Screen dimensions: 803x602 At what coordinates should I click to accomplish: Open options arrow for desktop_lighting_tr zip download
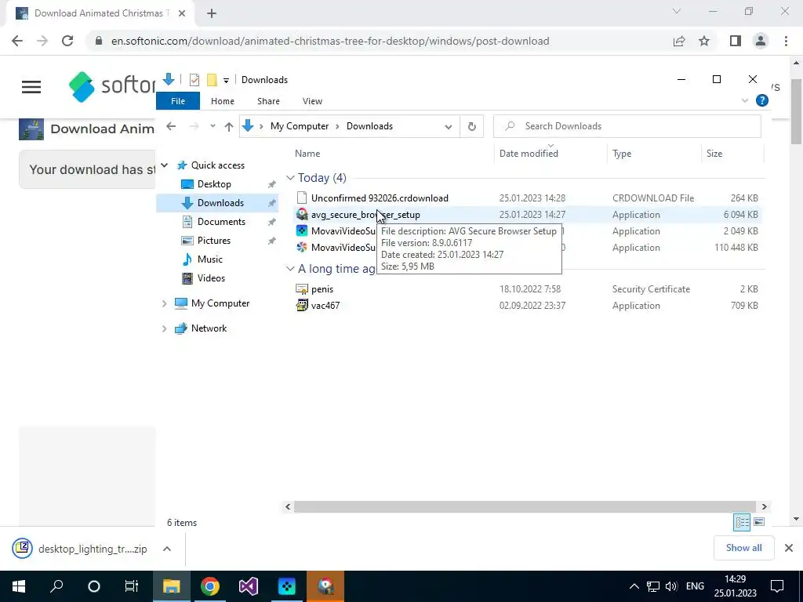click(166, 549)
